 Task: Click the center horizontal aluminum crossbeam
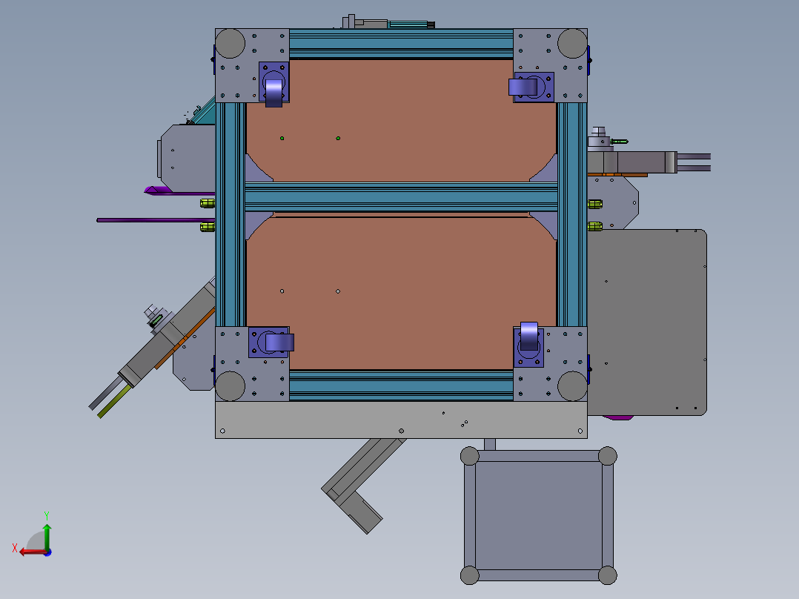click(x=400, y=197)
